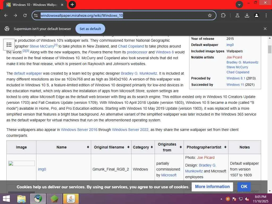Click Gmunk_Final_RGB_2 filename cell
This screenshot has height=204, width=272.
click(111, 169)
